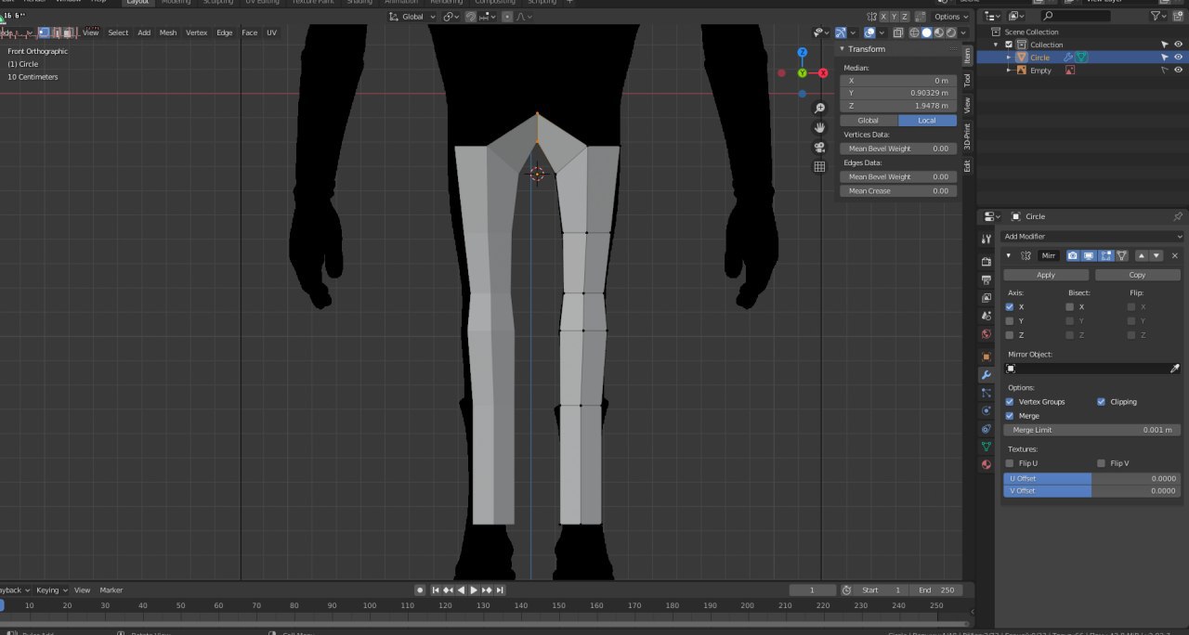Toggle the viewport overlays icon
This screenshot has width=1189, height=635.
point(869,32)
